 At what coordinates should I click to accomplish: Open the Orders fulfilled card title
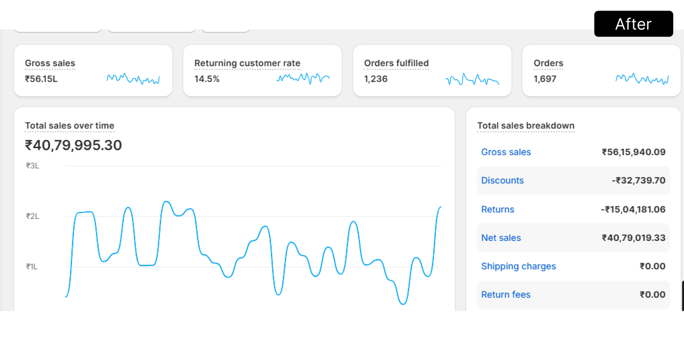point(396,63)
